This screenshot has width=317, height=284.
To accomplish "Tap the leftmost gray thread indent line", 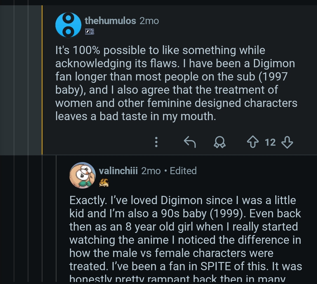I will click(14, 141).
